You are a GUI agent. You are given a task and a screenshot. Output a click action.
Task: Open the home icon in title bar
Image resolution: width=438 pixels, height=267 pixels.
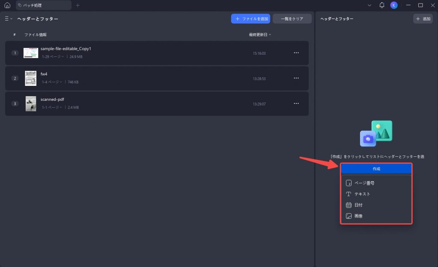(x=7, y=5)
